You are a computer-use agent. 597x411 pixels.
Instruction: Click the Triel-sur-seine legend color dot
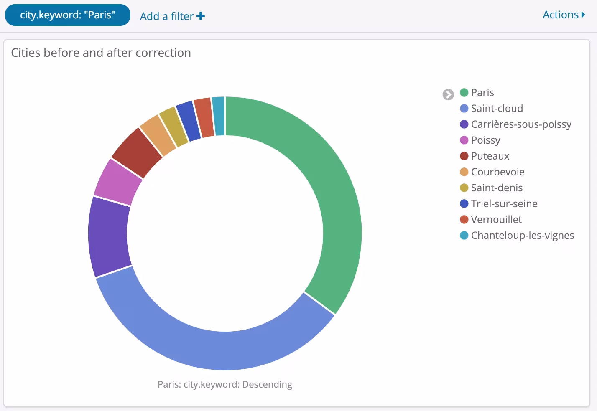pos(464,204)
